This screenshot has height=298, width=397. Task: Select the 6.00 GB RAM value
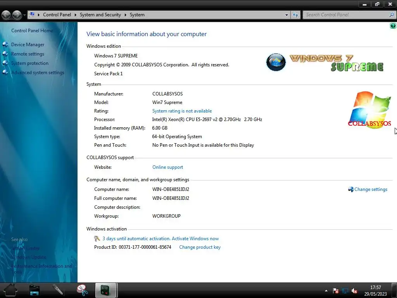coord(160,128)
